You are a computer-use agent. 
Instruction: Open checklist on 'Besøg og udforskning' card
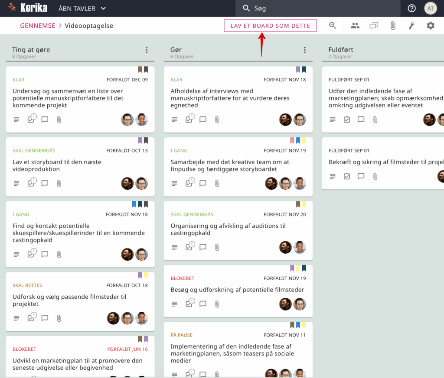coord(189,304)
